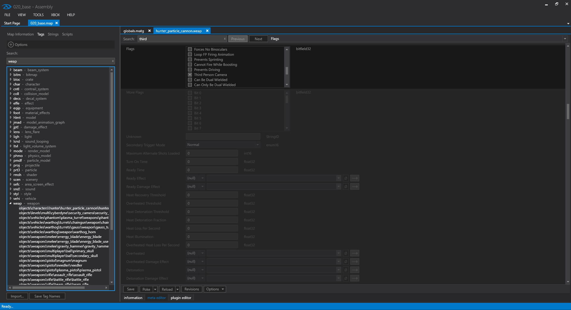Image resolution: width=571 pixels, height=310 pixels.
Task: Check Can Only Be Dual Wielded
Action: click(x=190, y=85)
